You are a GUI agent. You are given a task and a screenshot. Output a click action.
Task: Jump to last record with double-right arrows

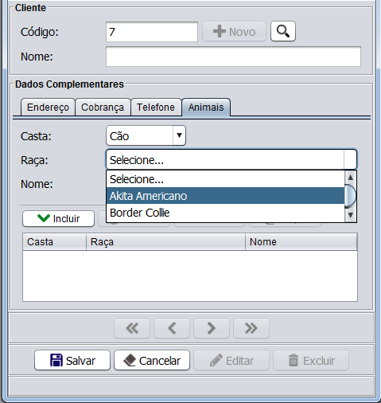click(x=251, y=328)
